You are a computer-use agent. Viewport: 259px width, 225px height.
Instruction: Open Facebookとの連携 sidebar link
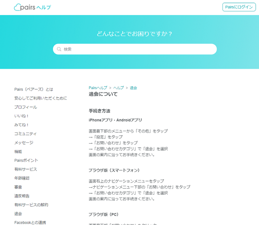(30, 223)
